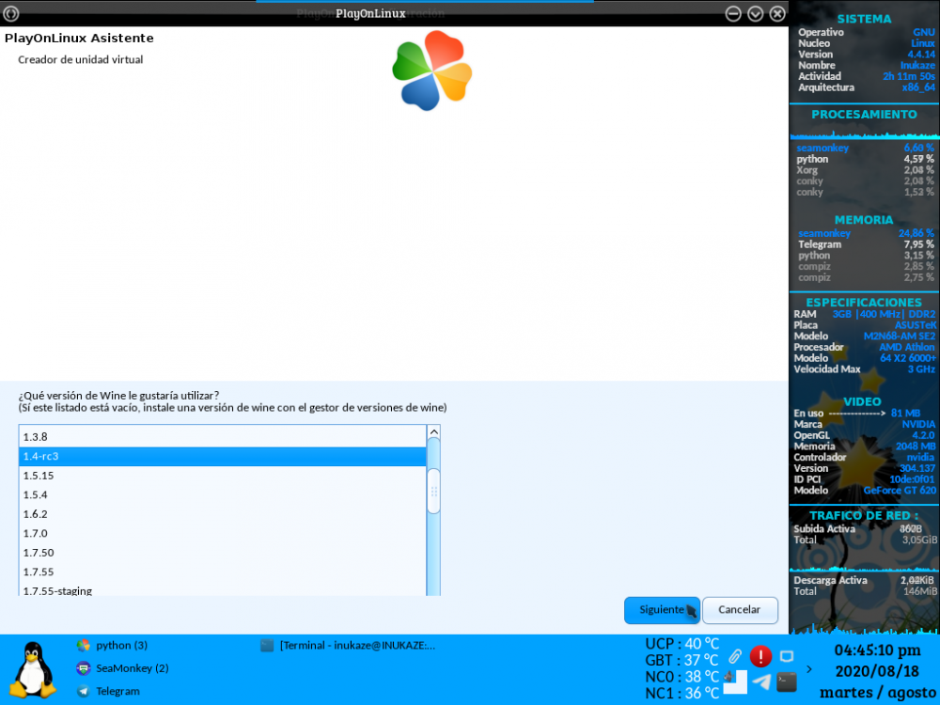Click the window menu icon in title bar

point(11,13)
